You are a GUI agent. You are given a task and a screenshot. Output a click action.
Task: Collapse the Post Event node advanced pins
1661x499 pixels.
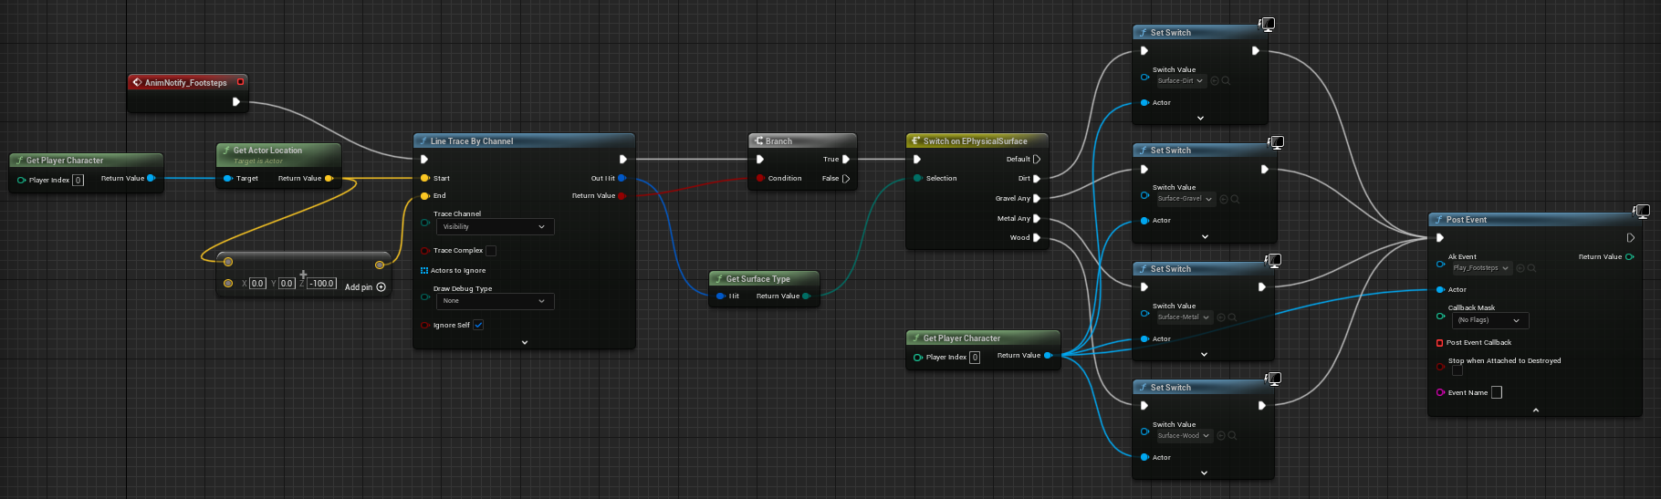(1536, 411)
